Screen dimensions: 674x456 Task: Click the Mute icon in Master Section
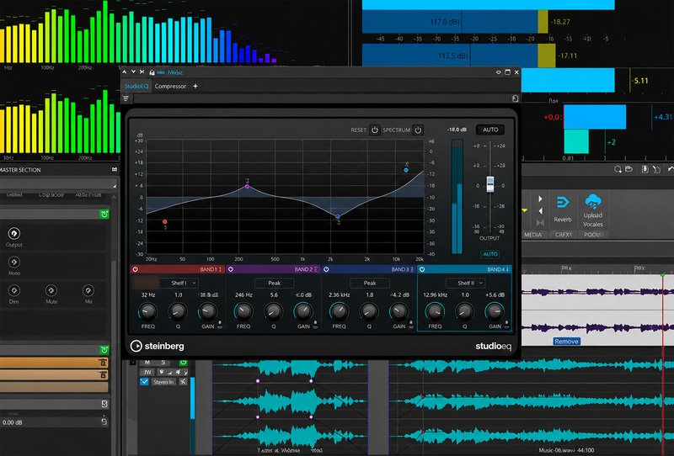pyautogui.click(x=51, y=291)
